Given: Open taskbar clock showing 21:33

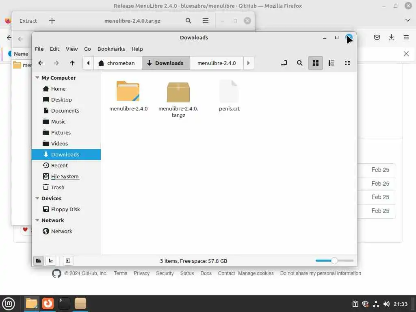Looking at the screenshot, I should (400, 304).
